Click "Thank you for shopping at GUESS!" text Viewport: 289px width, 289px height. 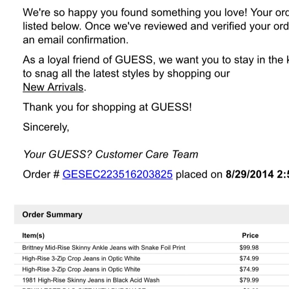tap(107, 107)
